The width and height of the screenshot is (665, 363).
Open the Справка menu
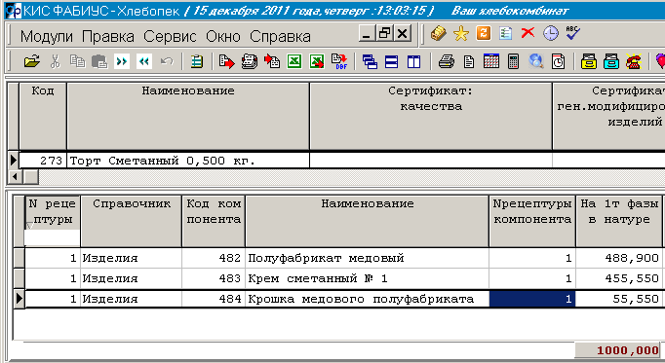pyautogui.click(x=280, y=37)
